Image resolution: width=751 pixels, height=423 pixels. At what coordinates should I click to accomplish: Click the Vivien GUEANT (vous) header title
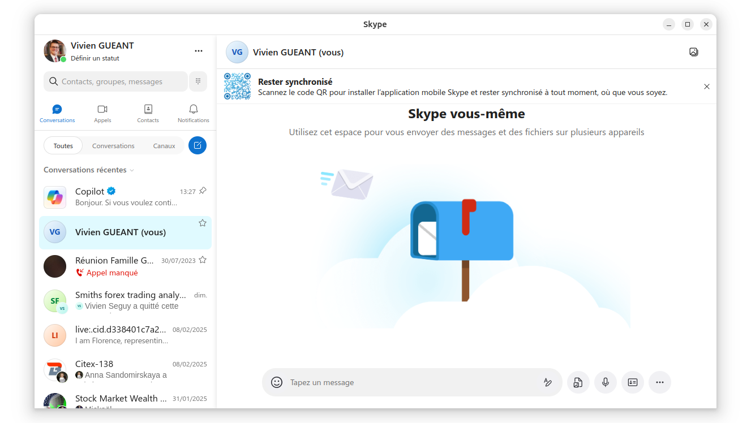click(298, 52)
